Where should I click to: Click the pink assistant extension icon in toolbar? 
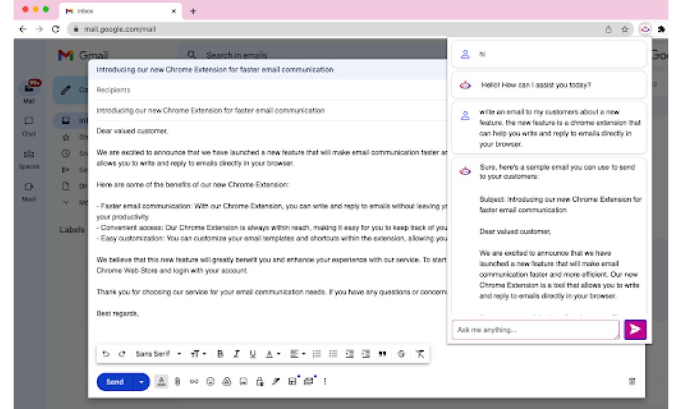pyautogui.click(x=645, y=29)
